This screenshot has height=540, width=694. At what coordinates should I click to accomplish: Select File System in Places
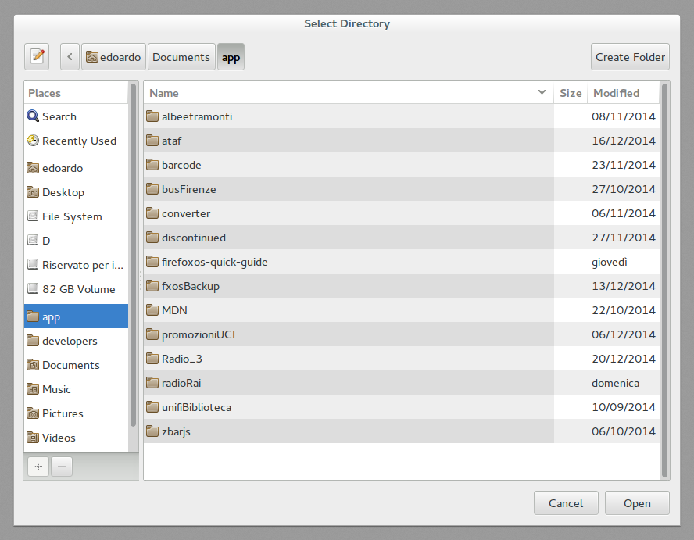click(72, 216)
